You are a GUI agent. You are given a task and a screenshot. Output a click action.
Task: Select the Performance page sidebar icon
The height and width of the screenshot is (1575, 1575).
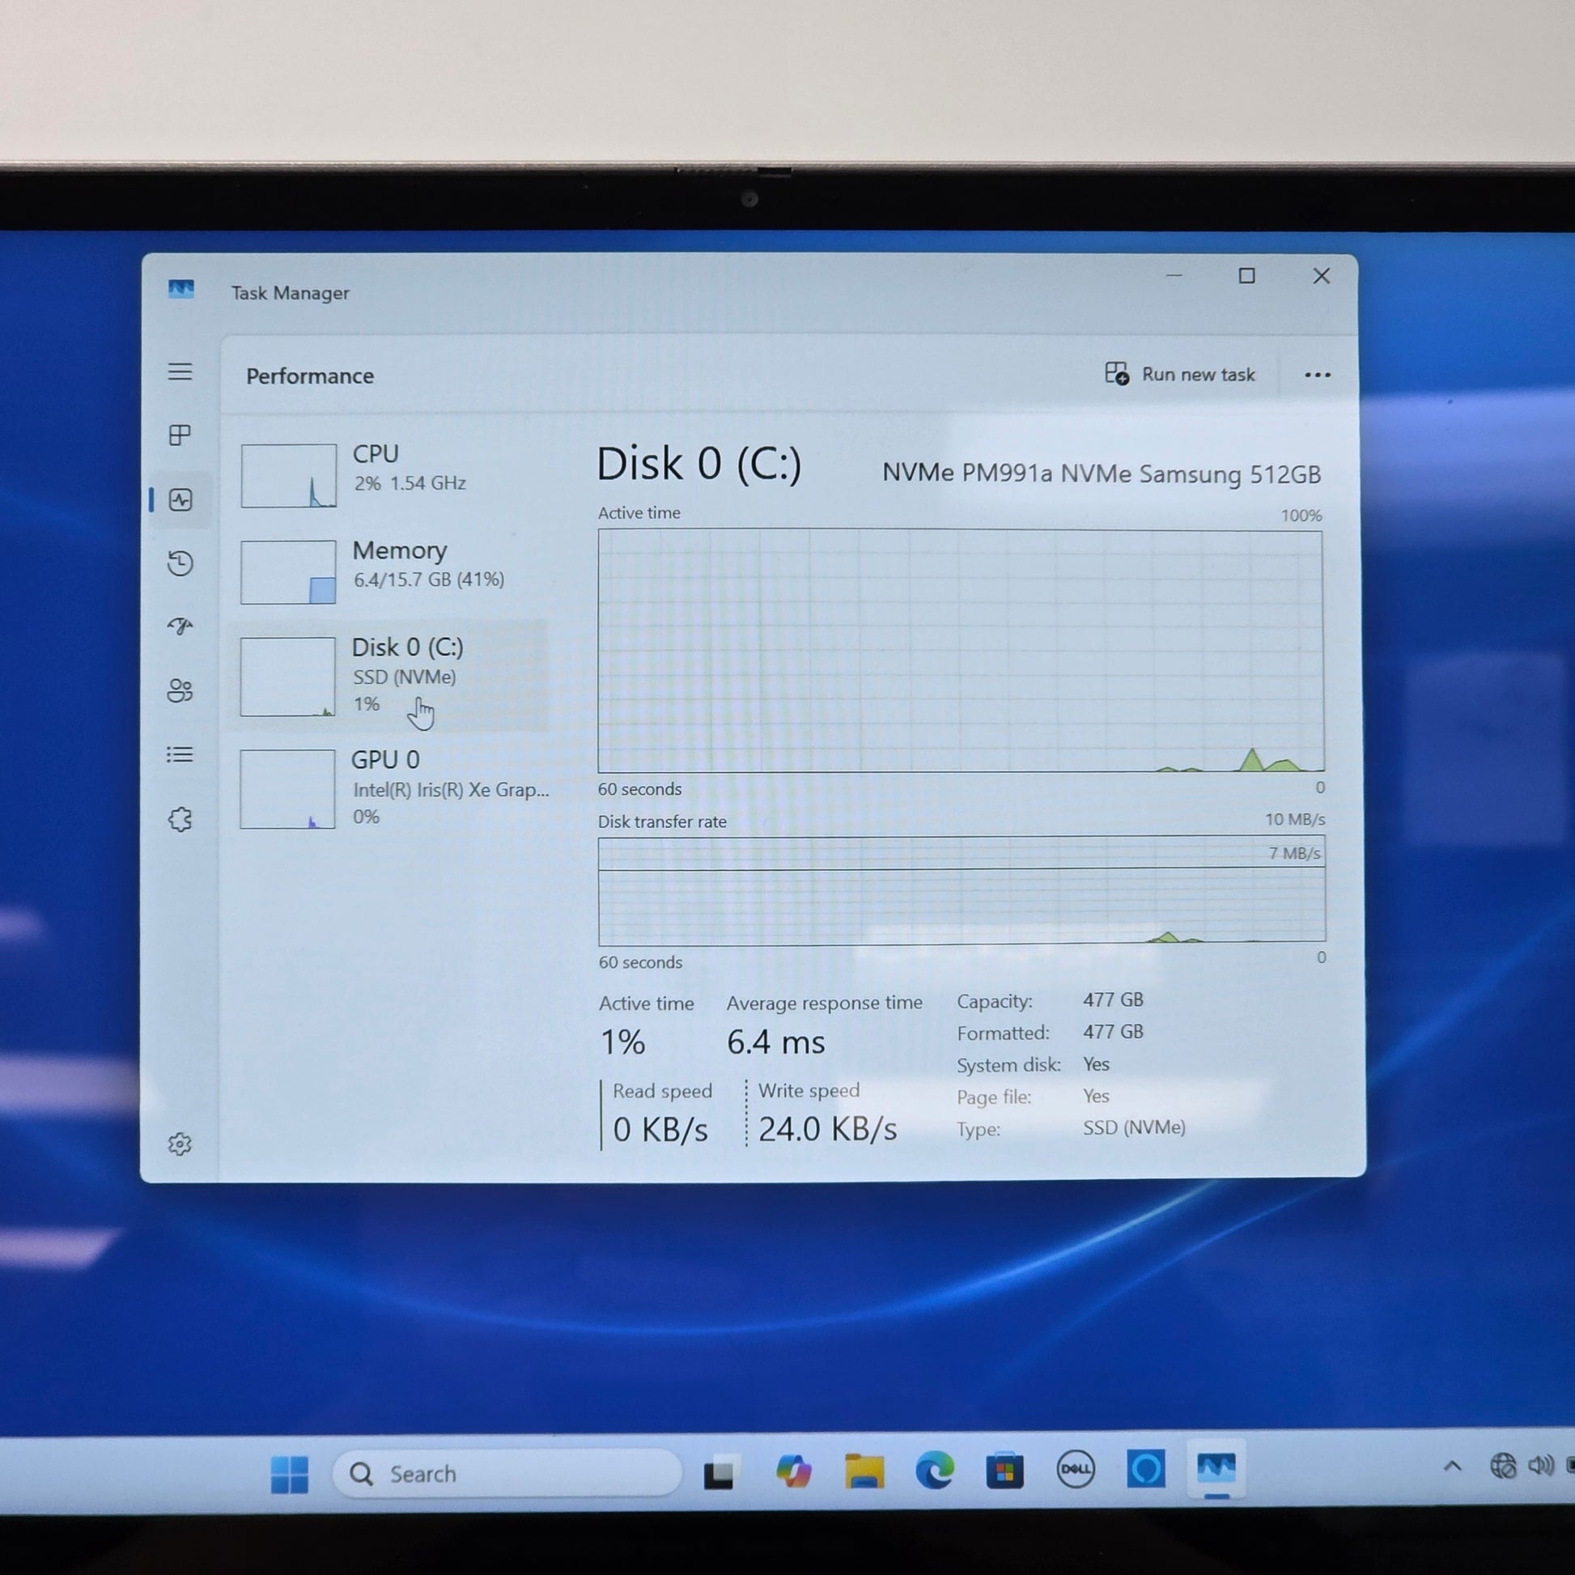(x=181, y=499)
